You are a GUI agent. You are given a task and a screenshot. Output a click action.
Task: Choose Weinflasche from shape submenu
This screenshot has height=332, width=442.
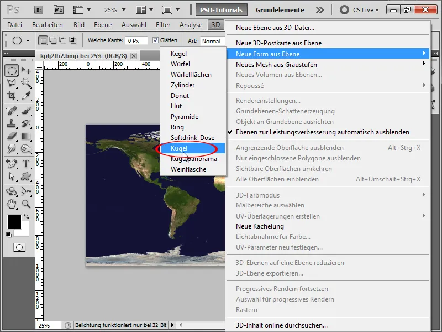pyautogui.click(x=193, y=169)
